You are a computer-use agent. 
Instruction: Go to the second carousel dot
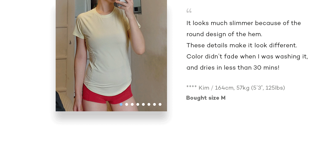(x=127, y=104)
